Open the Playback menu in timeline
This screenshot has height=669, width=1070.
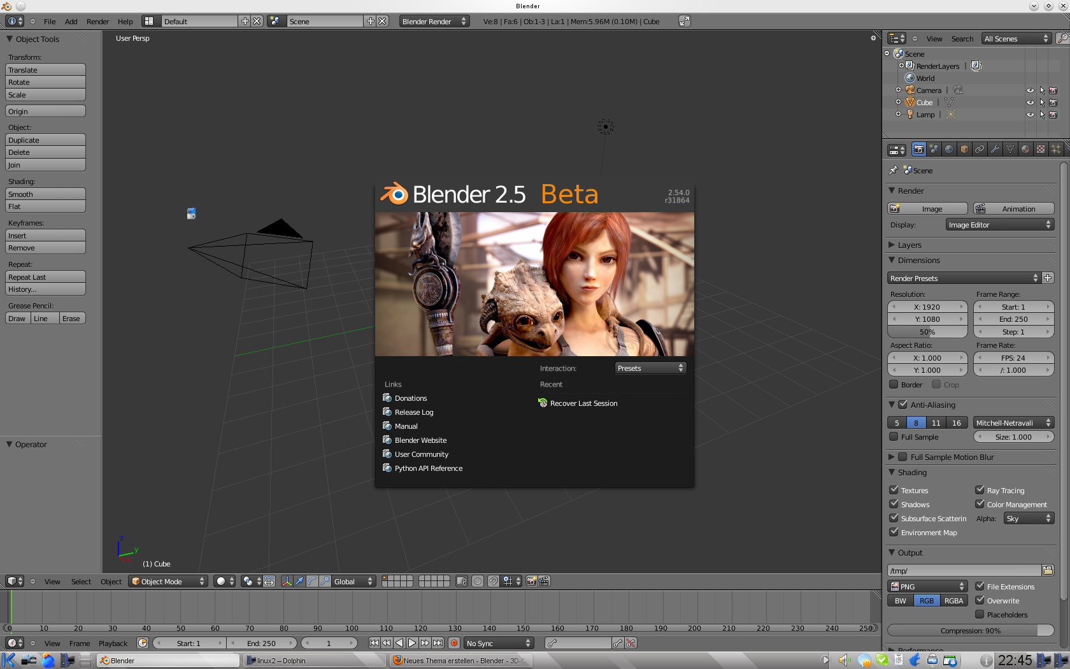[x=113, y=644]
